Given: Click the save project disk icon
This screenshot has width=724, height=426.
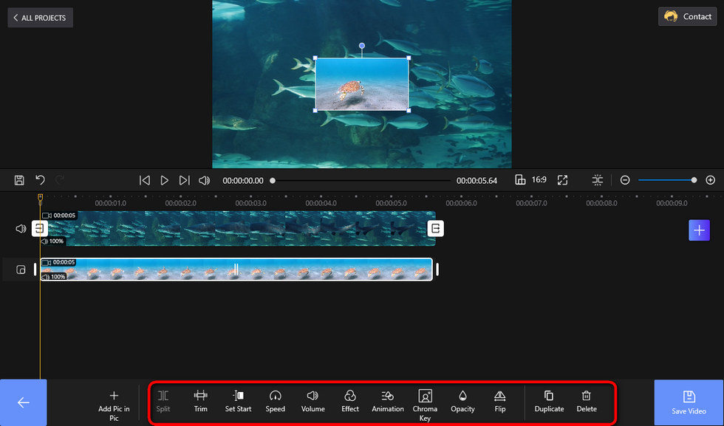Looking at the screenshot, I should [x=19, y=180].
